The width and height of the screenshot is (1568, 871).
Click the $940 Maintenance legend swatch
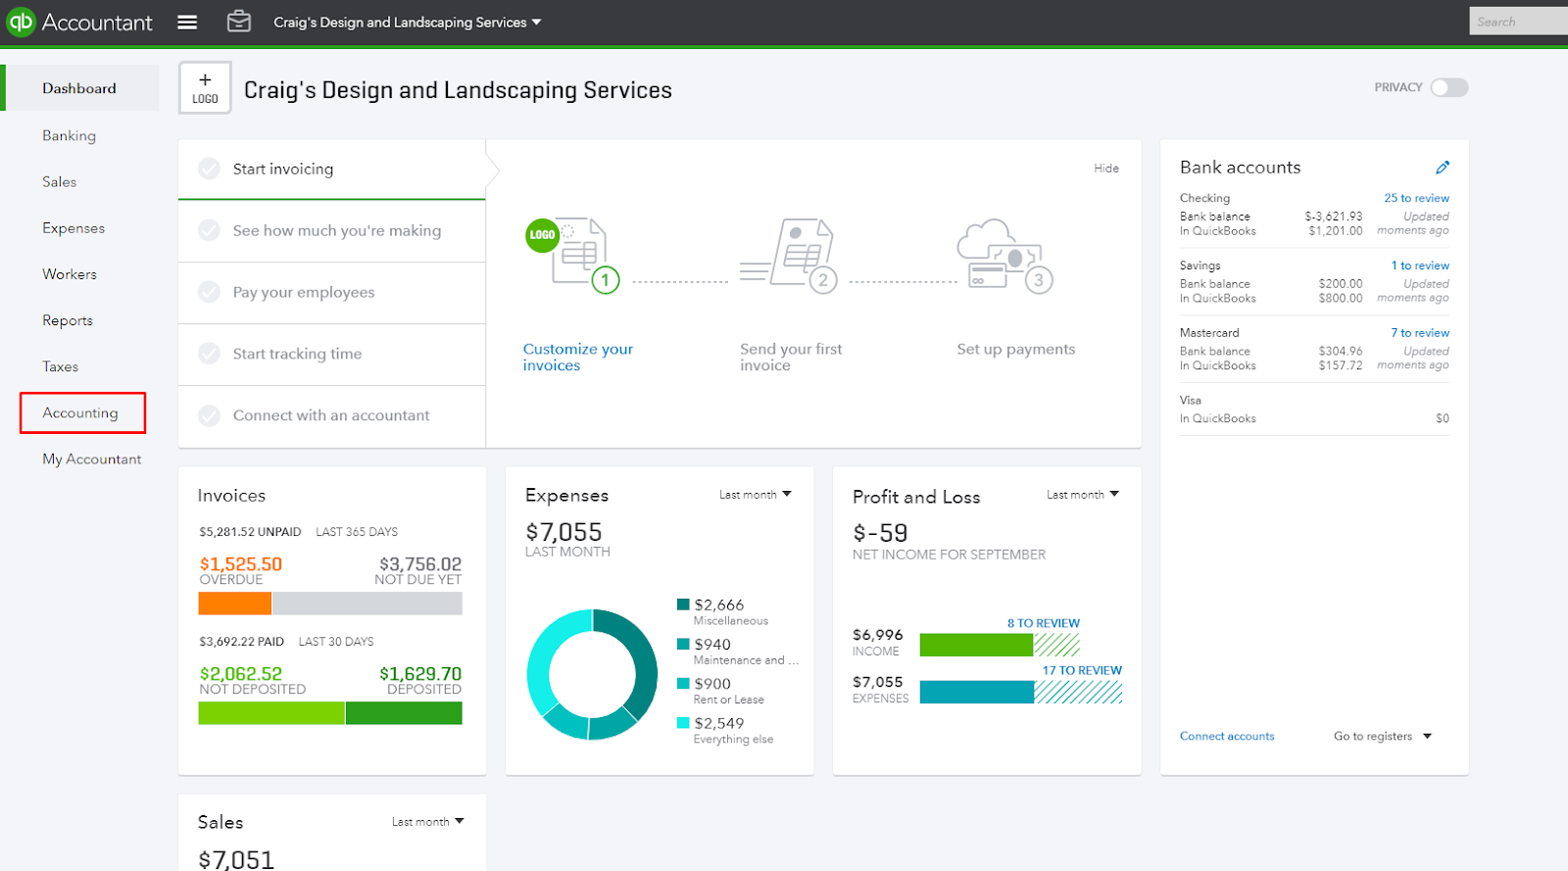coord(683,644)
